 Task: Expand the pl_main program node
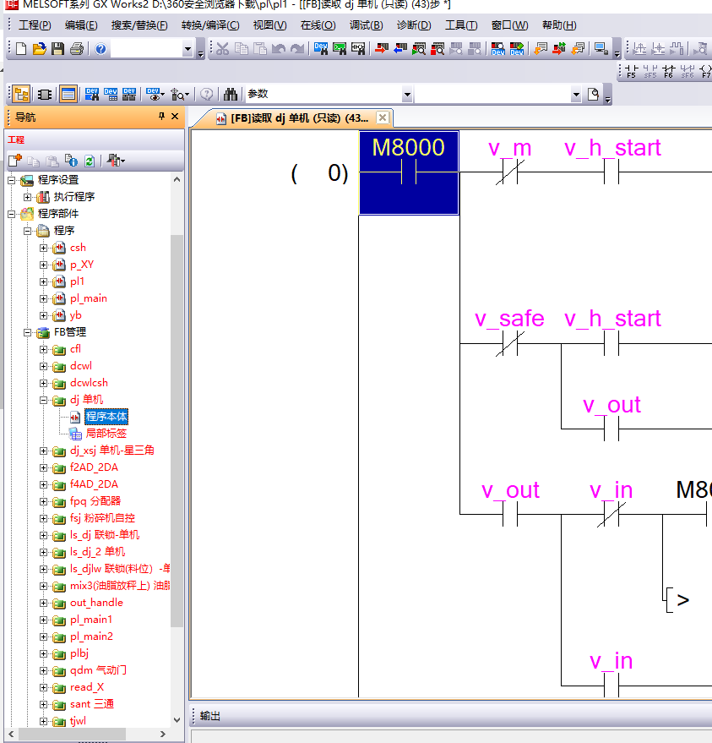click(44, 298)
